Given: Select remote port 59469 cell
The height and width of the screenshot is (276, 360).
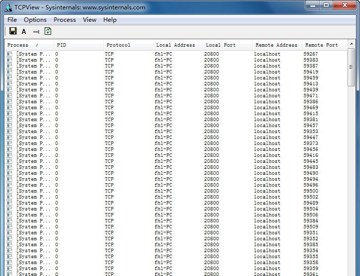Looking at the screenshot, I should (311, 108).
